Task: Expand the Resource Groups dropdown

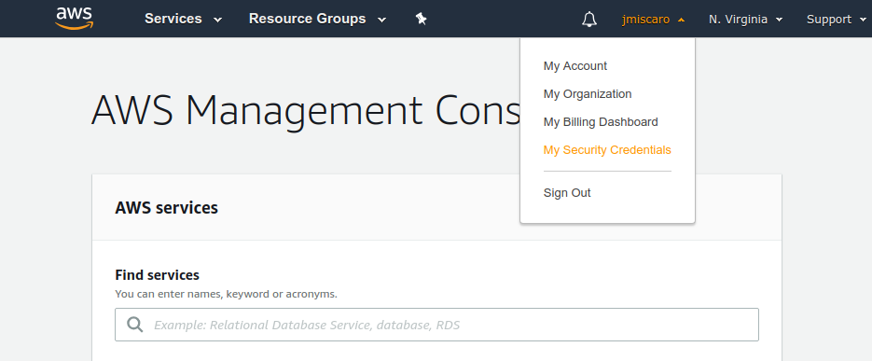Action: click(317, 19)
